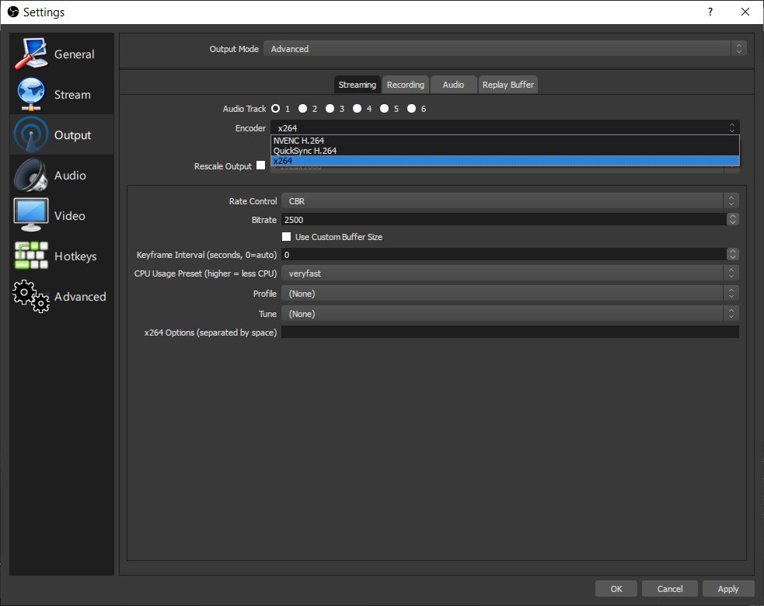The image size is (764, 606).
Task: Open Hotkeys keyboard icon
Action: 31,256
